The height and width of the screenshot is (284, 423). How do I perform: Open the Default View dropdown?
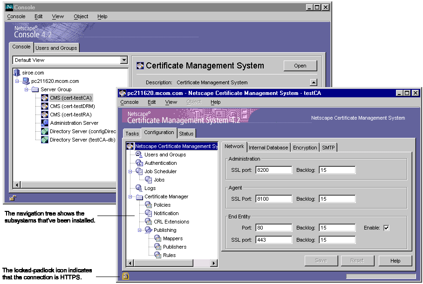pos(124,60)
